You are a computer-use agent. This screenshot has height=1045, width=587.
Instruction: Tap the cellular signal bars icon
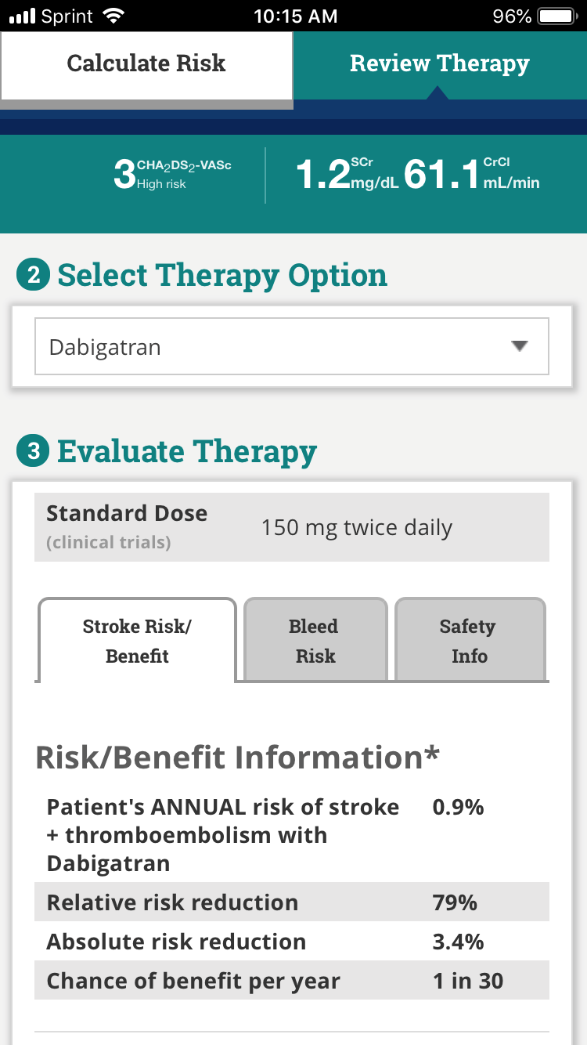(x=23, y=16)
